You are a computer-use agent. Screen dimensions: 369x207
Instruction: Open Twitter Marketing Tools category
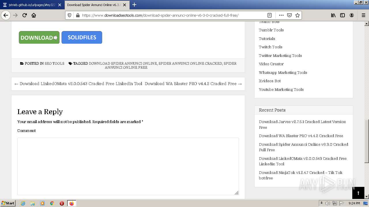tap(280, 55)
